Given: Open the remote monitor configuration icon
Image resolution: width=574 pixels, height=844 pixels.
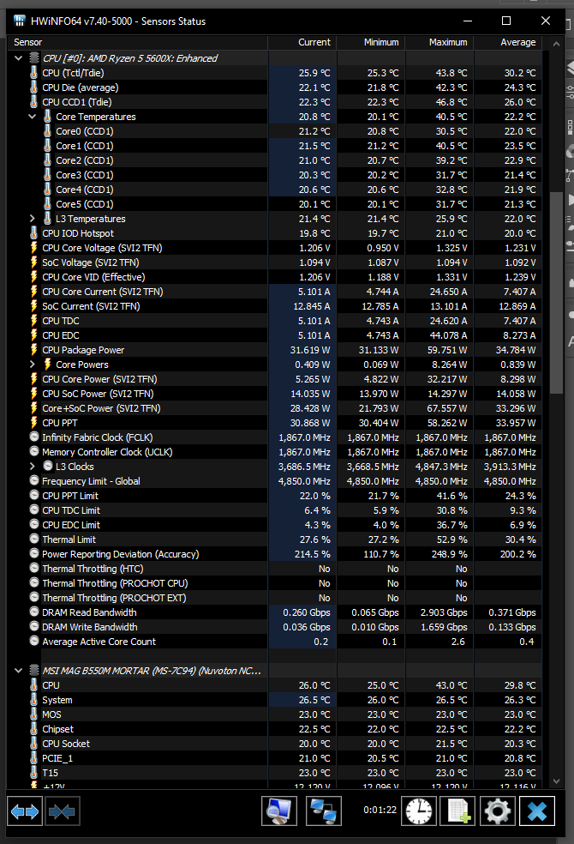Looking at the screenshot, I should point(279,811).
